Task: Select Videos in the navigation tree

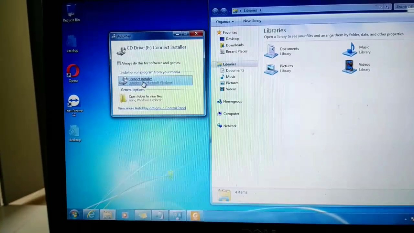Action: (x=231, y=89)
